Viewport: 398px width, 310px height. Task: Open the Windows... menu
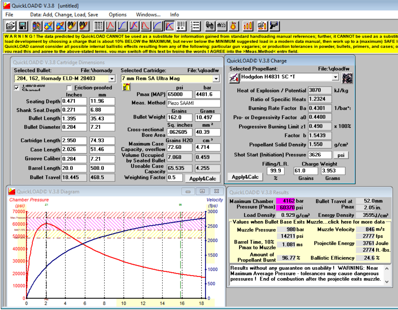point(148,15)
